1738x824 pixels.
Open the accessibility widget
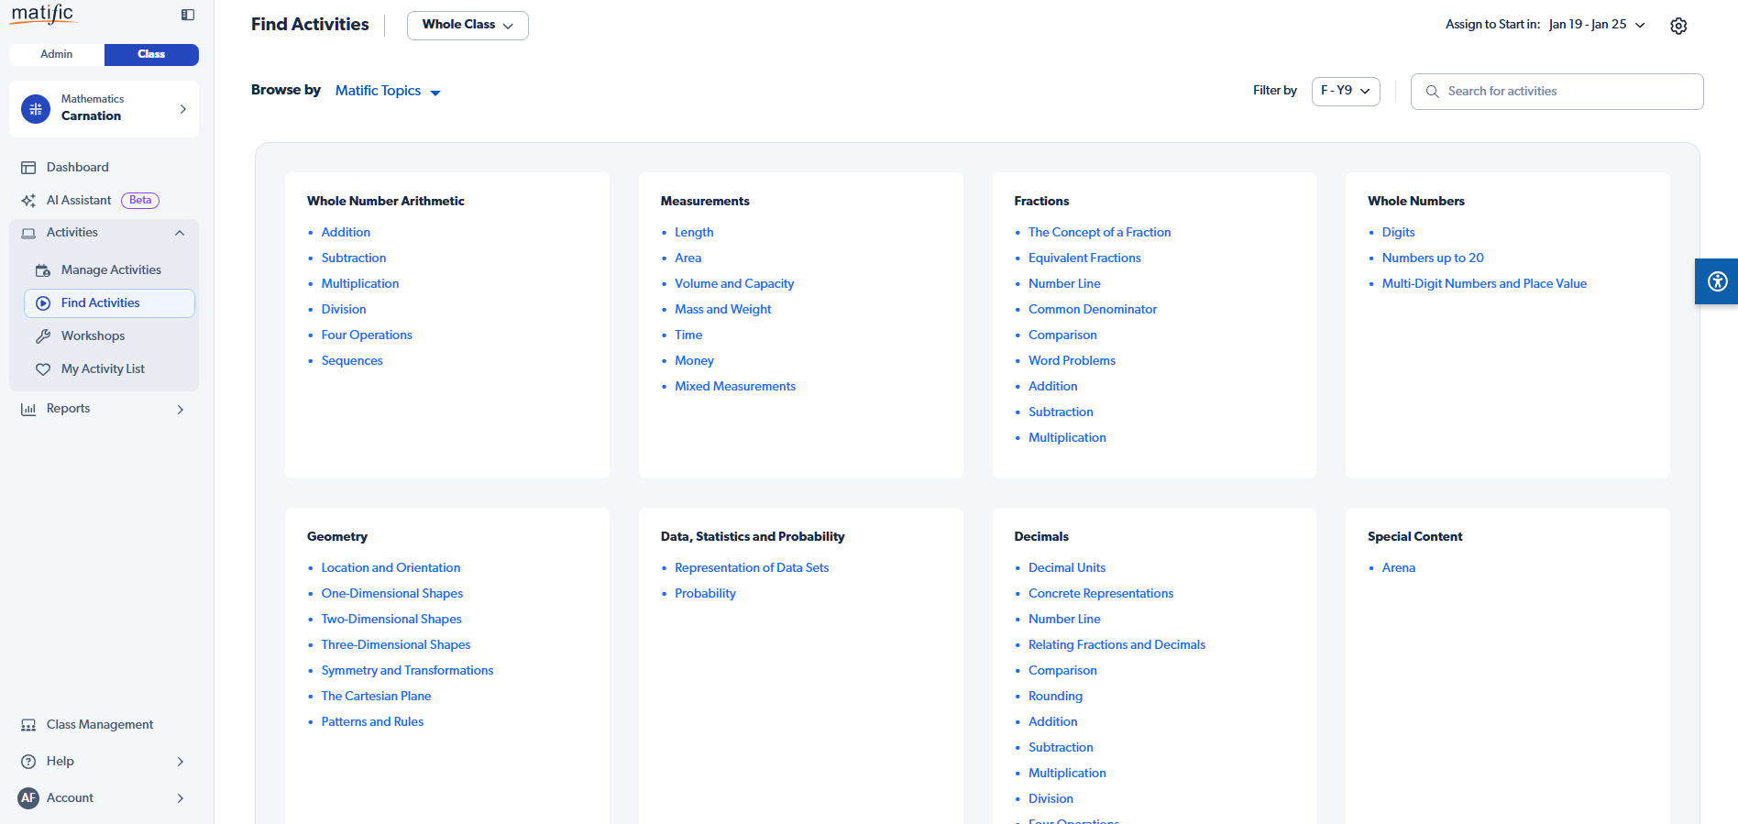1717,281
